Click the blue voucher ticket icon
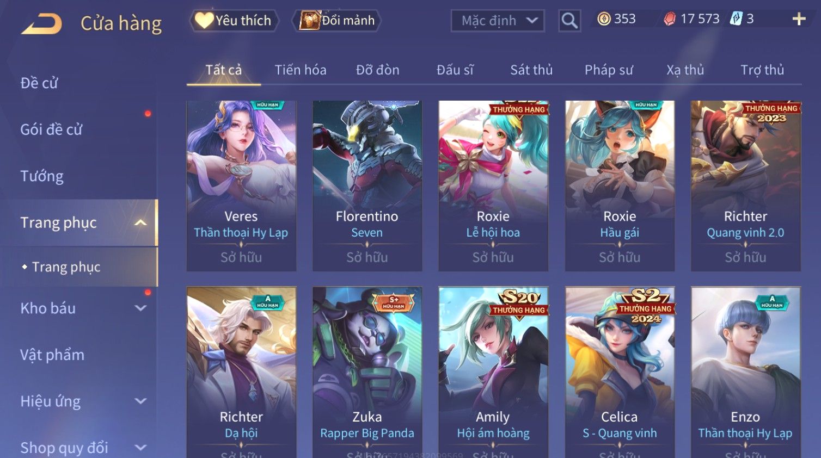821x458 pixels. [736, 19]
